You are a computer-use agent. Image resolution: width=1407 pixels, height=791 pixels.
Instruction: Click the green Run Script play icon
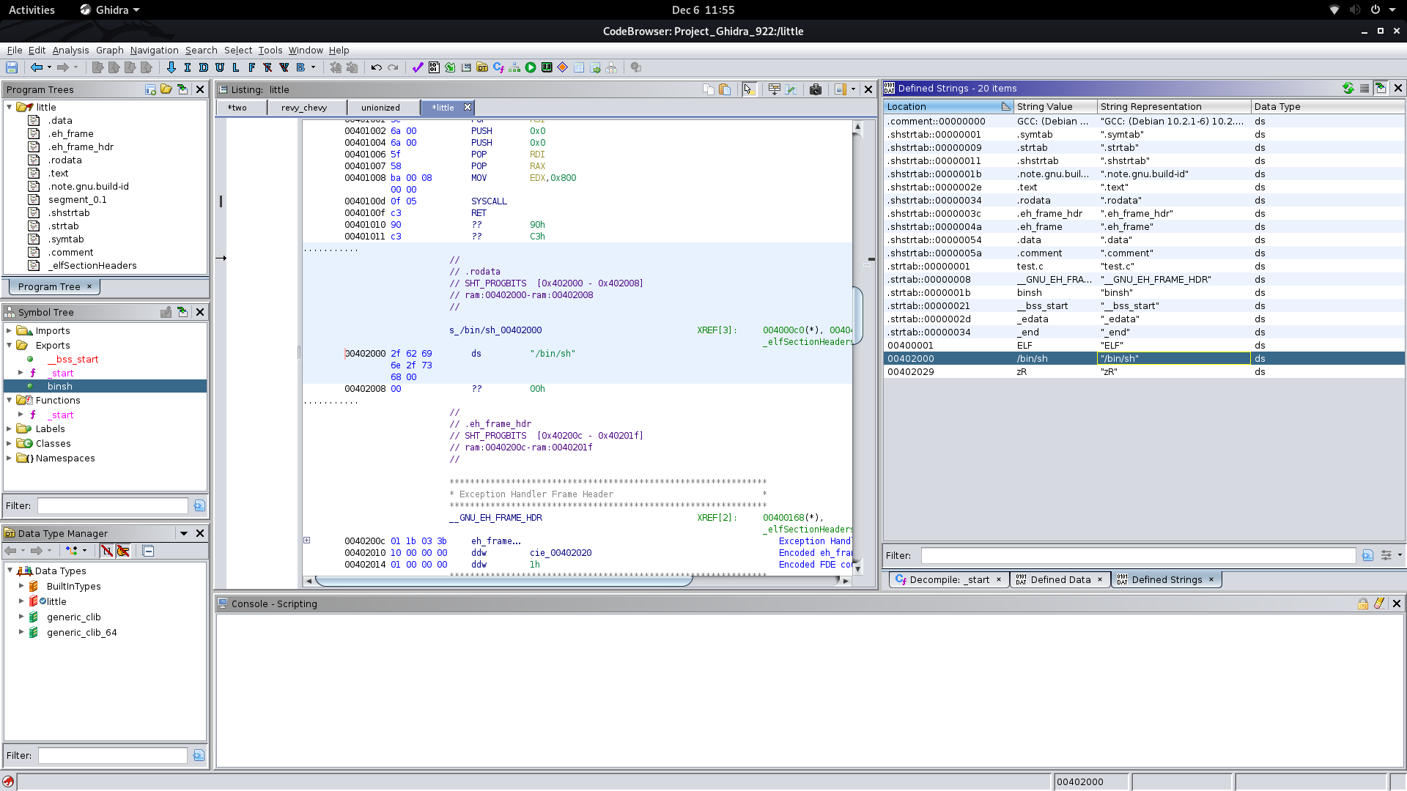[x=531, y=67]
